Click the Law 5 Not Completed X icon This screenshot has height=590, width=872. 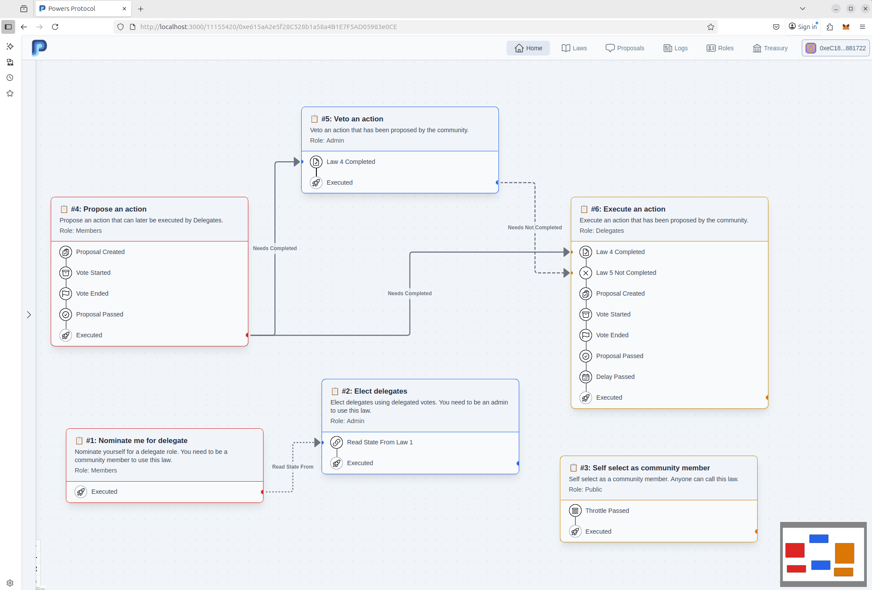click(586, 273)
